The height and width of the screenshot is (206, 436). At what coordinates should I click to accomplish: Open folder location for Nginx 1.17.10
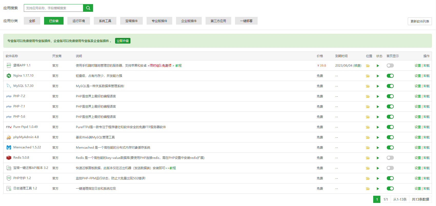pos(368,76)
